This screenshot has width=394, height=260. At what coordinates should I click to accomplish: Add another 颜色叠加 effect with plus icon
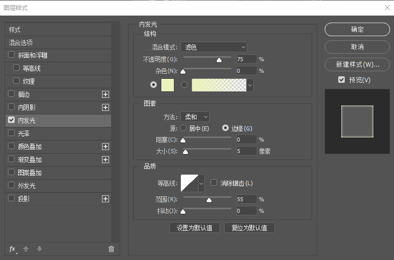pos(106,147)
